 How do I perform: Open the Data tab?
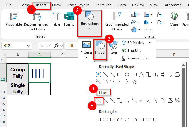tap(122, 5)
